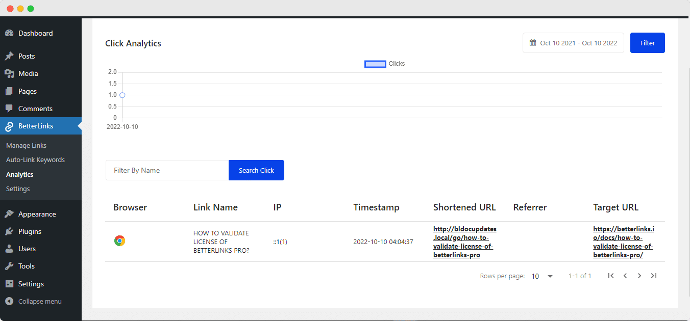Viewport: 690px width, 321px height.
Task: Open the betterlinks.io target URL link
Action: coord(624,242)
